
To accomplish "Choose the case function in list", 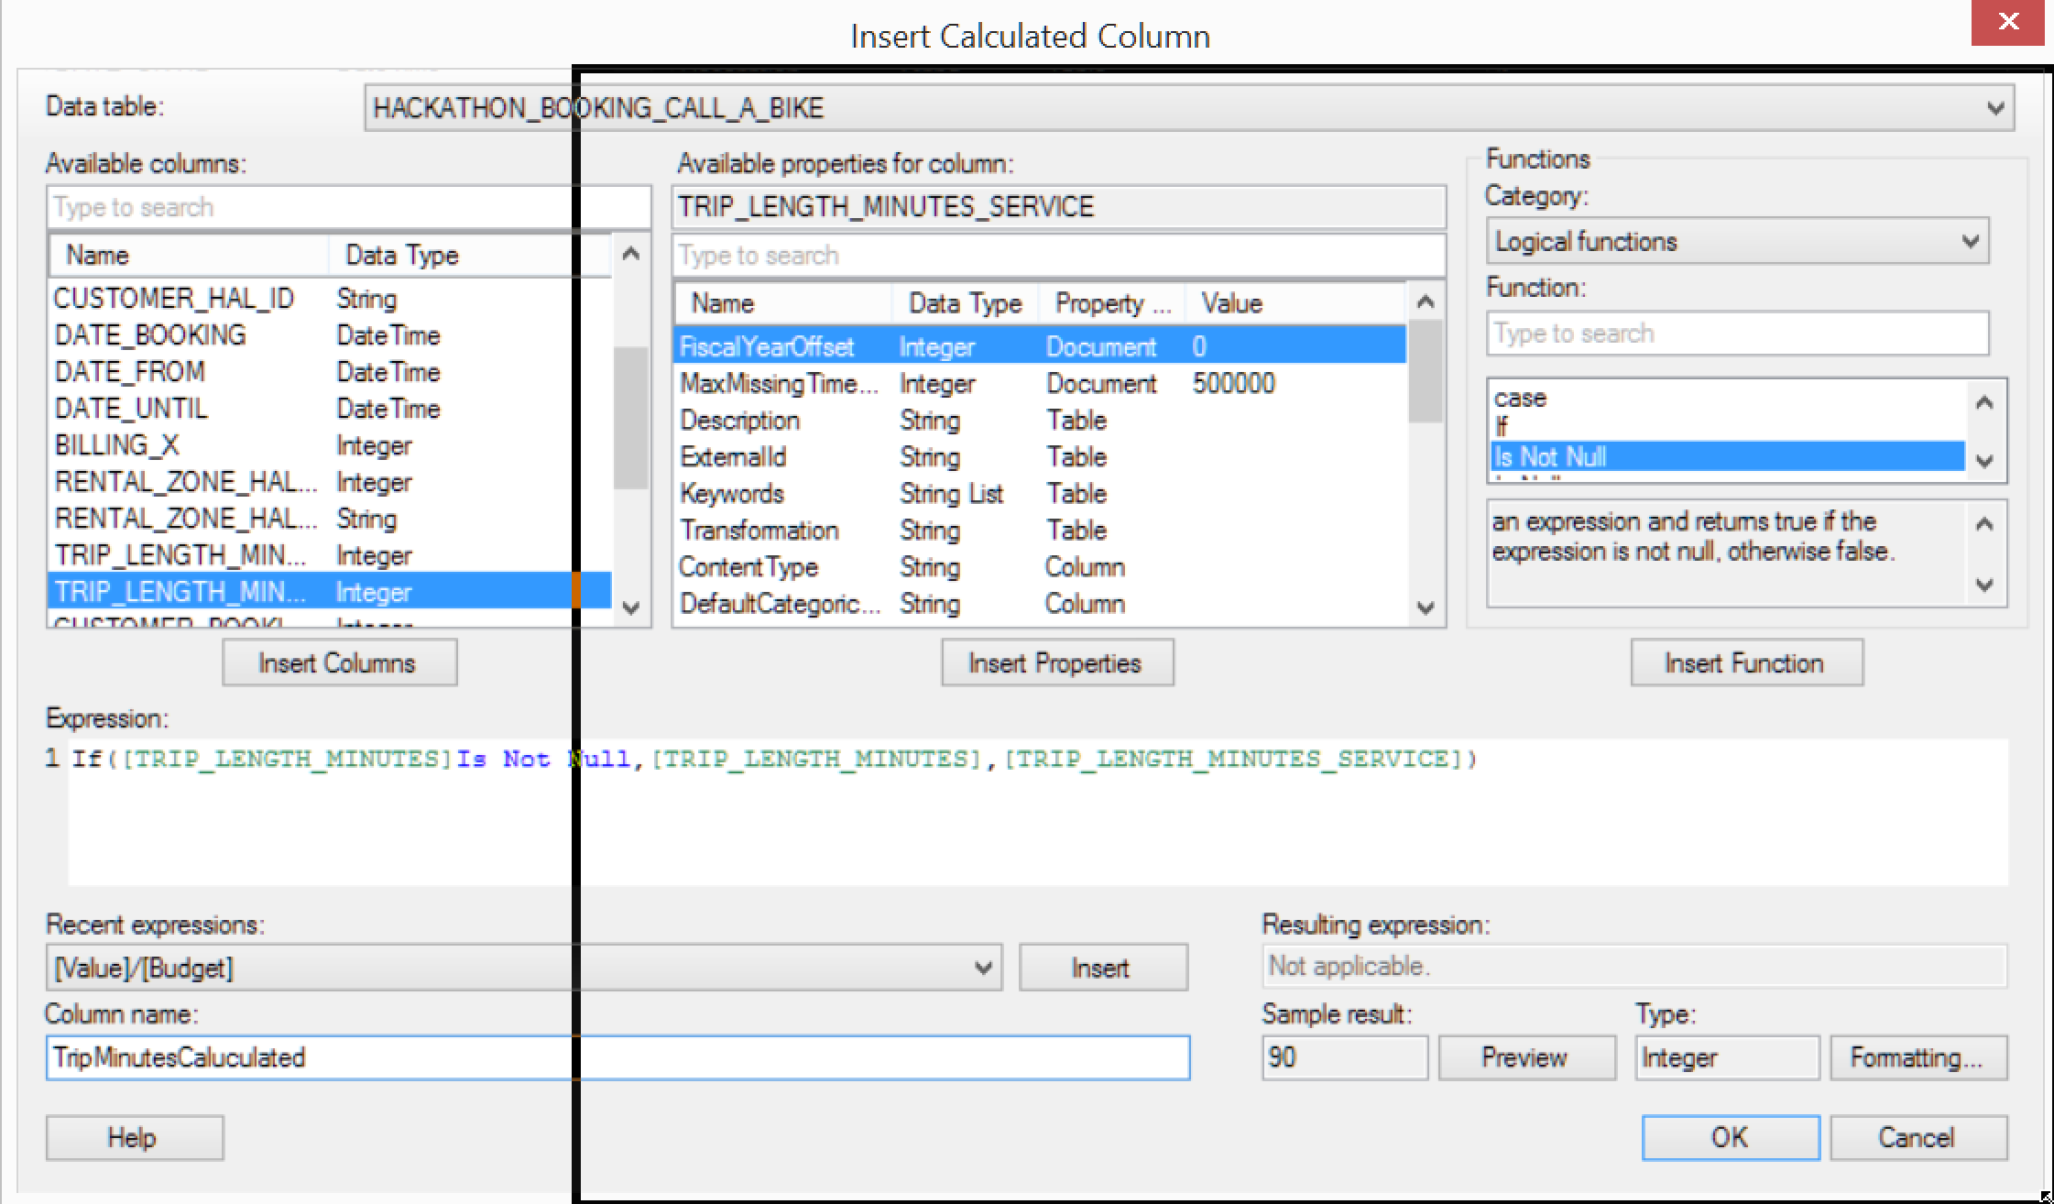I will point(1521,398).
